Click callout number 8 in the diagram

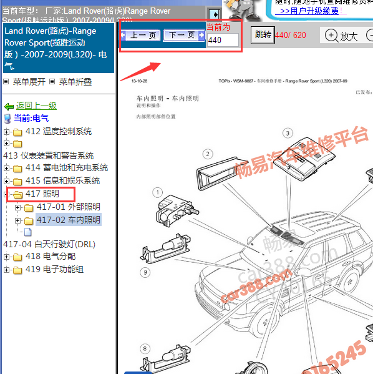pos(145,349)
